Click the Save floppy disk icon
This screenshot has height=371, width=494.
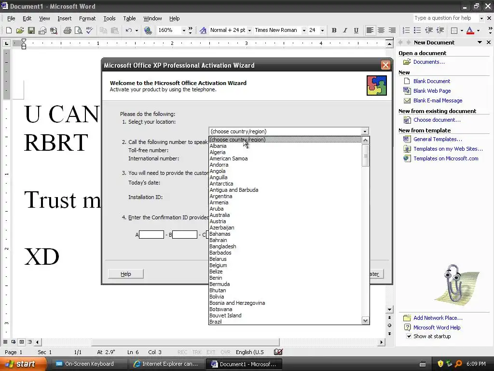[31, 30]
